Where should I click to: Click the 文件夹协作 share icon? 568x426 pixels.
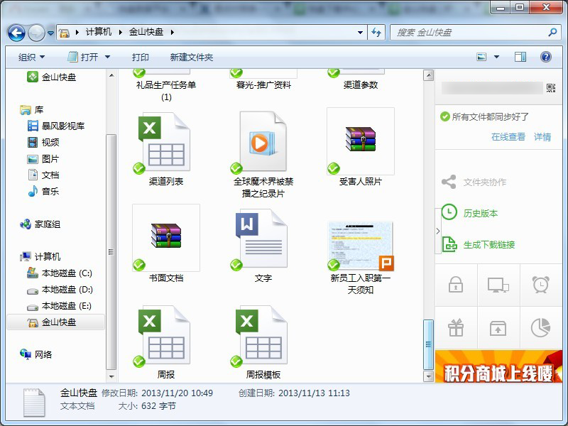pos(449,182)
